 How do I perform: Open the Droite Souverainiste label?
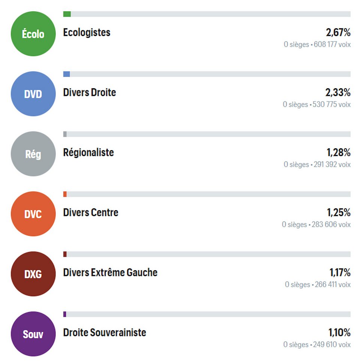click(105, 333)
